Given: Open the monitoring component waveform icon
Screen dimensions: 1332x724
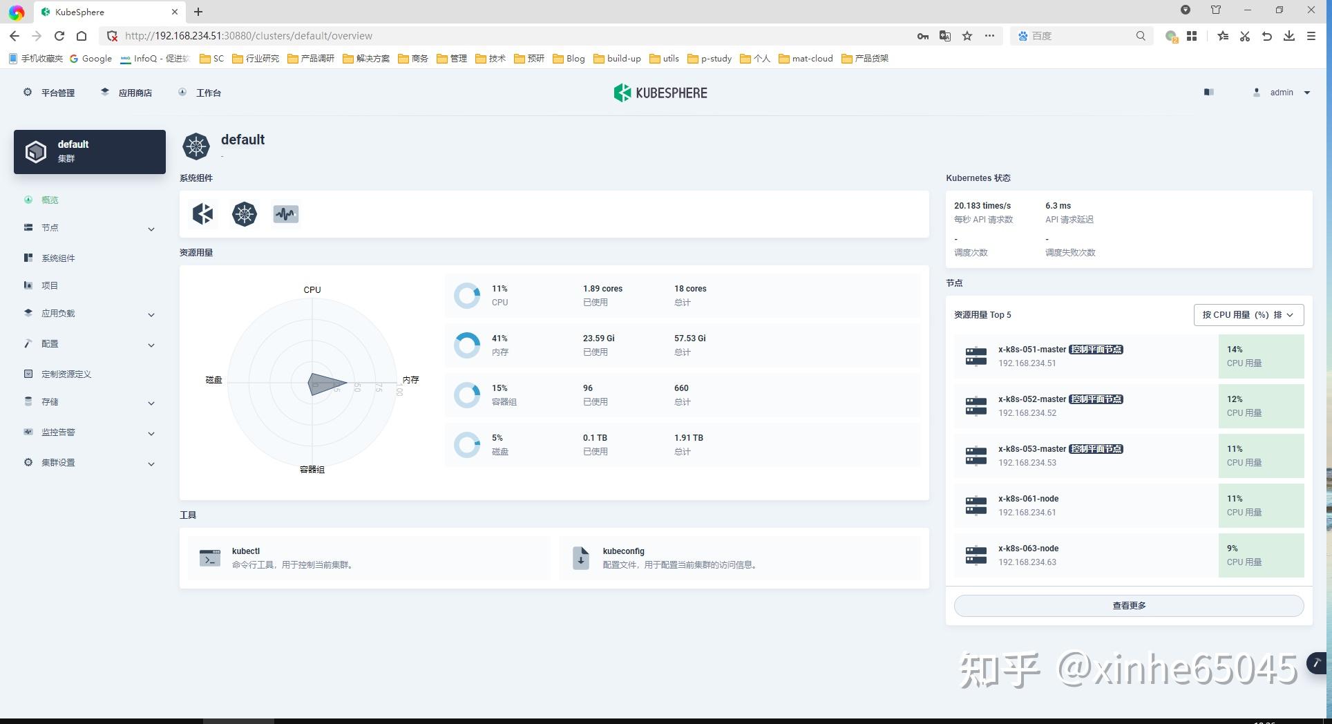Looking at the screenshot, I should click(286, 214).
